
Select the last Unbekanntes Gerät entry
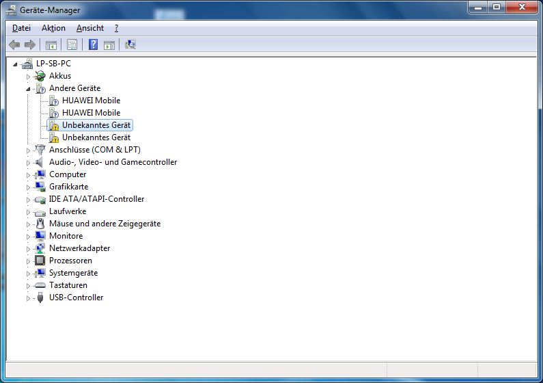tap(96, 137)
